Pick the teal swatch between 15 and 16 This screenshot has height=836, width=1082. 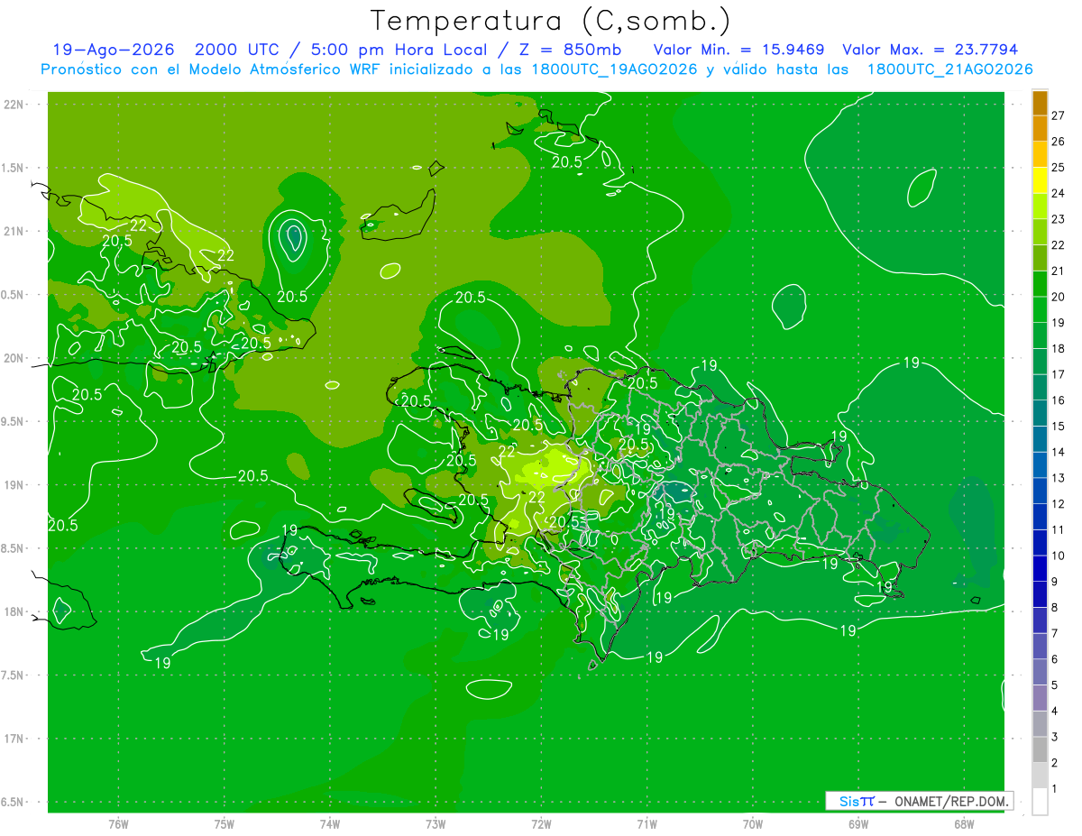click(x=1040, y=413)
